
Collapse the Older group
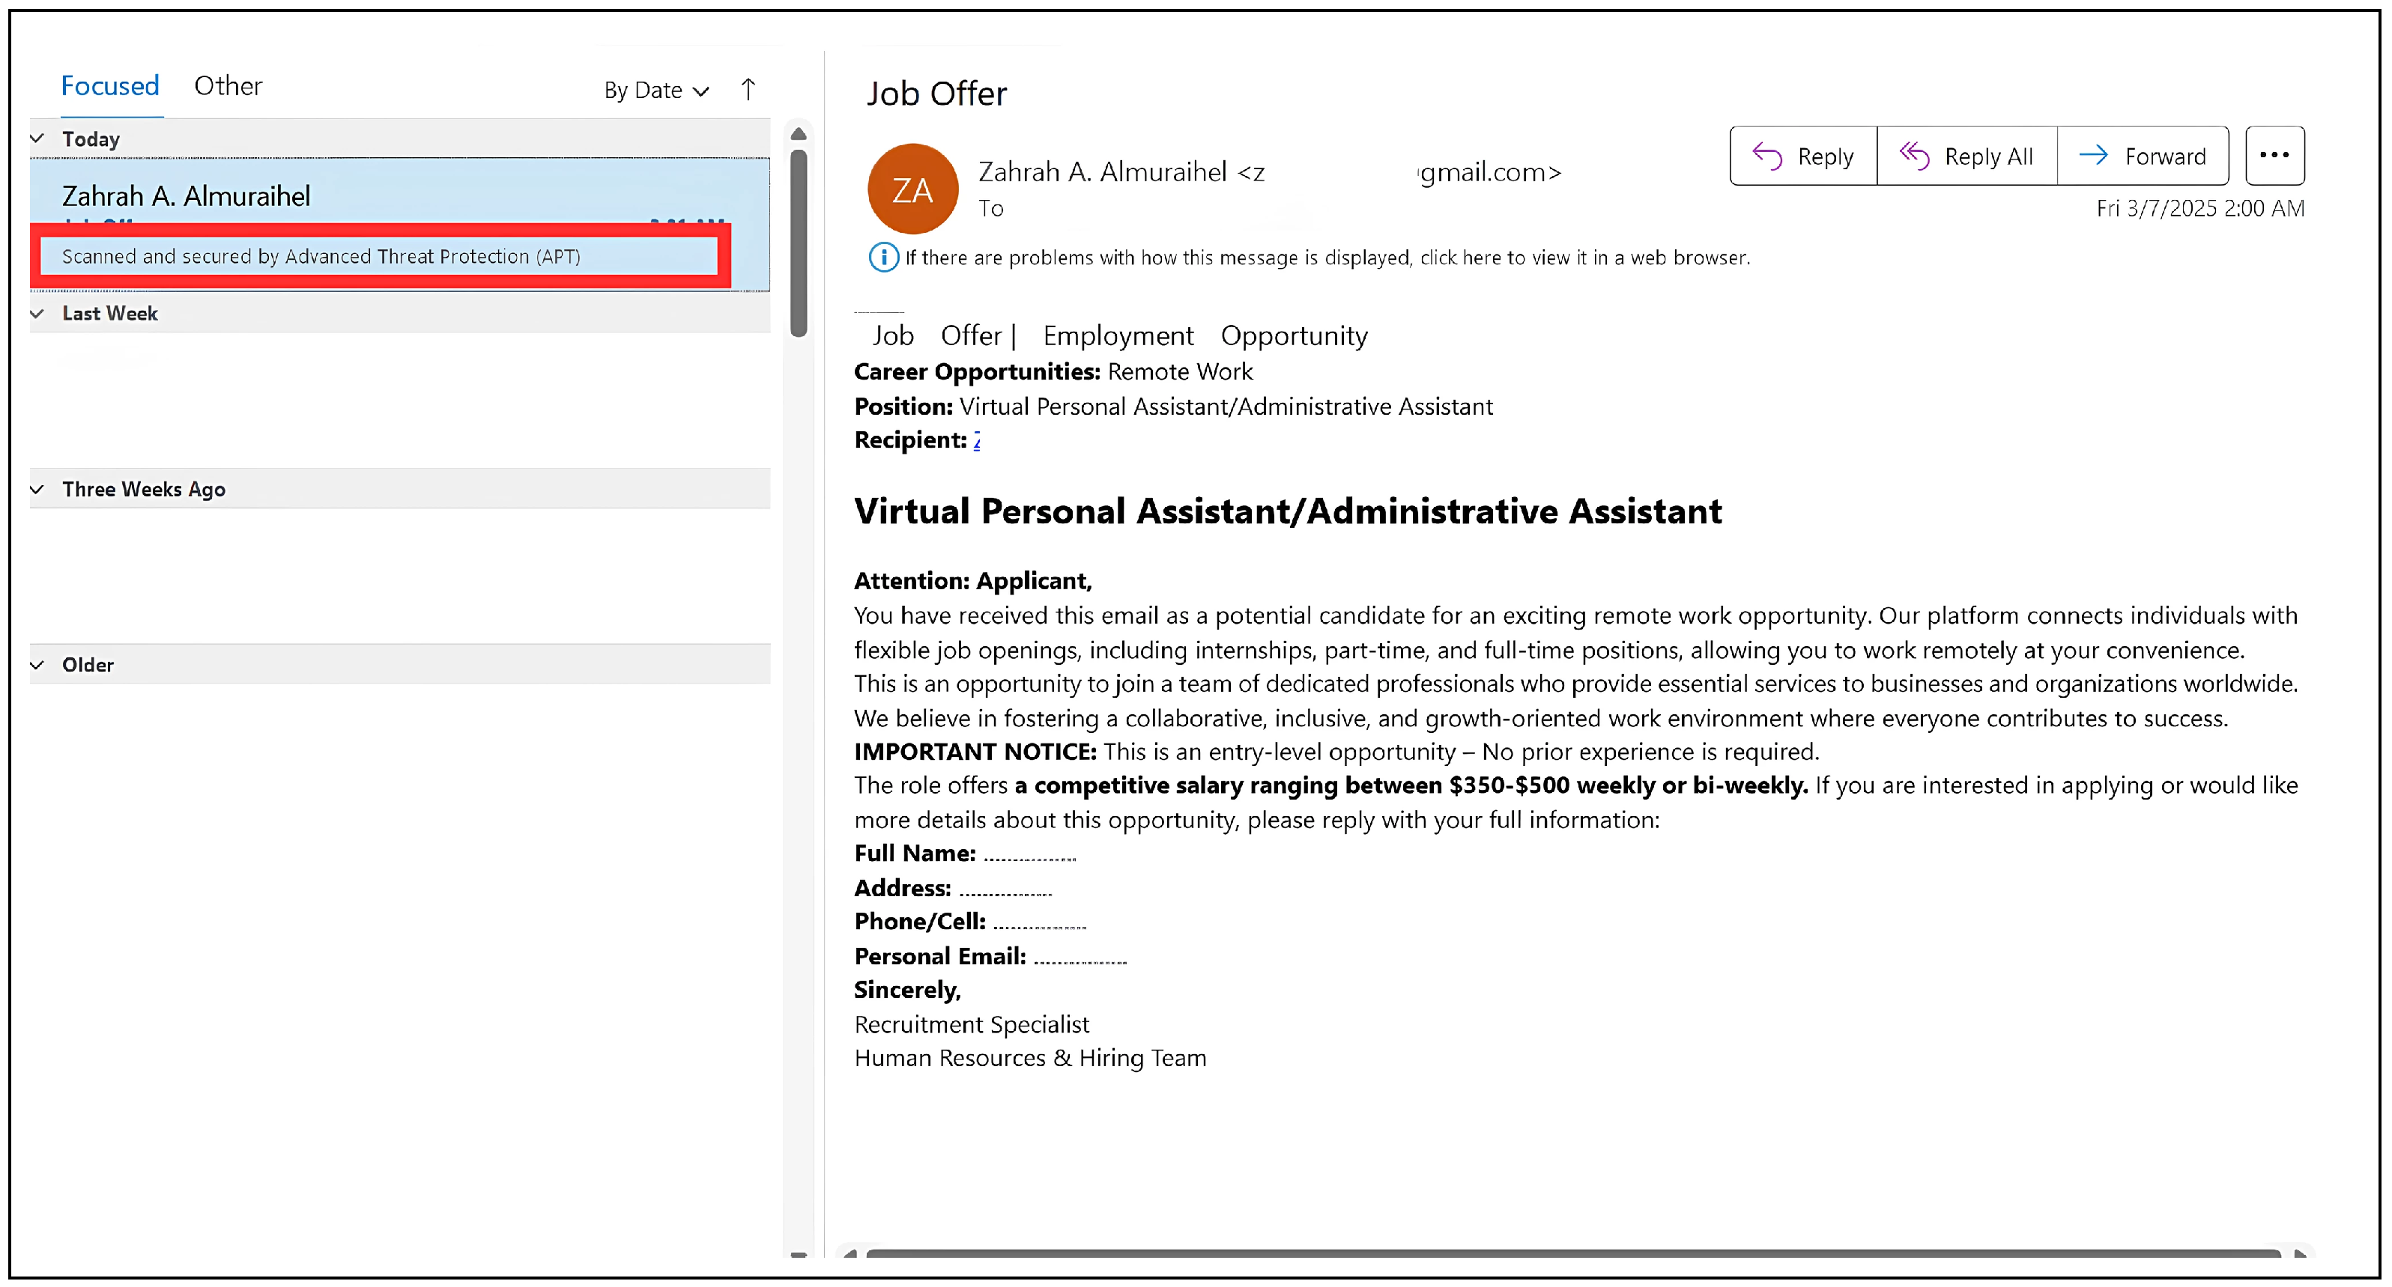pos(37,664)
